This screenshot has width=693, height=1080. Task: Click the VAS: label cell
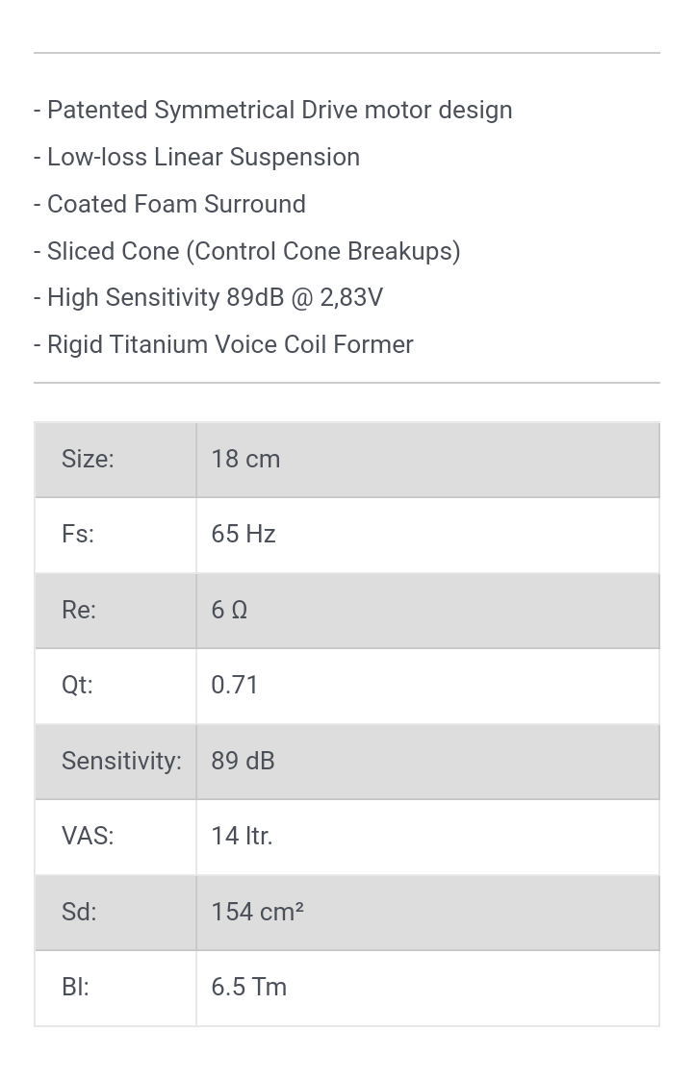pos(115,837)
